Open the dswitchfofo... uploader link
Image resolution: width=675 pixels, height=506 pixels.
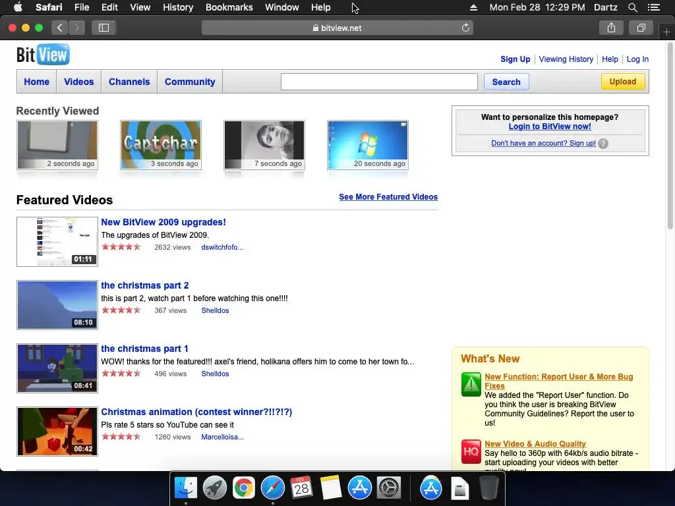point(222,248)
